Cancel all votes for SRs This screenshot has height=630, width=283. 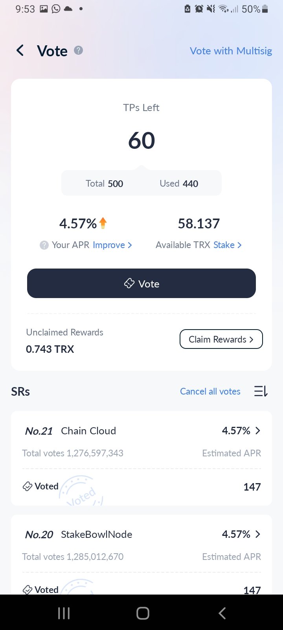pyautogui.click(x=210, y=391)
